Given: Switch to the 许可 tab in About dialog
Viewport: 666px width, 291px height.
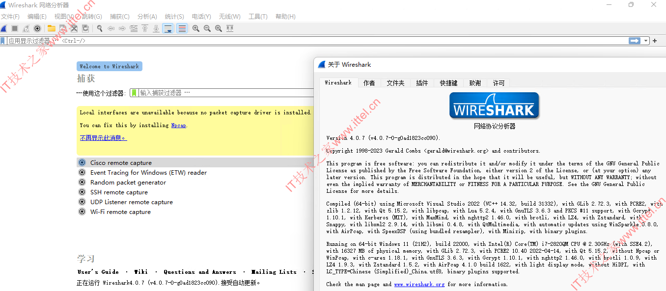Looking at the screenshot, I should pos(499,83).
